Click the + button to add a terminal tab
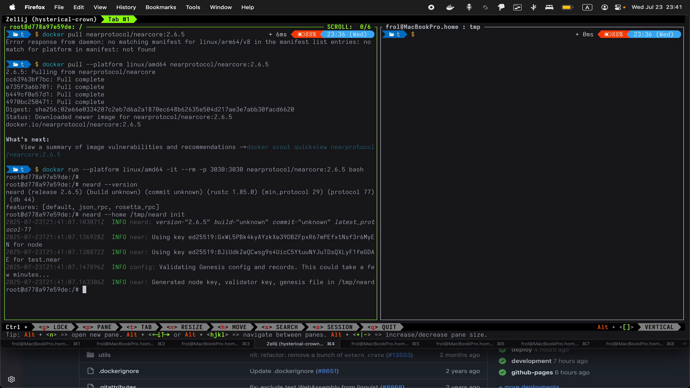The width and height of the screenshot is (690, 388). [x=685, y=344]
